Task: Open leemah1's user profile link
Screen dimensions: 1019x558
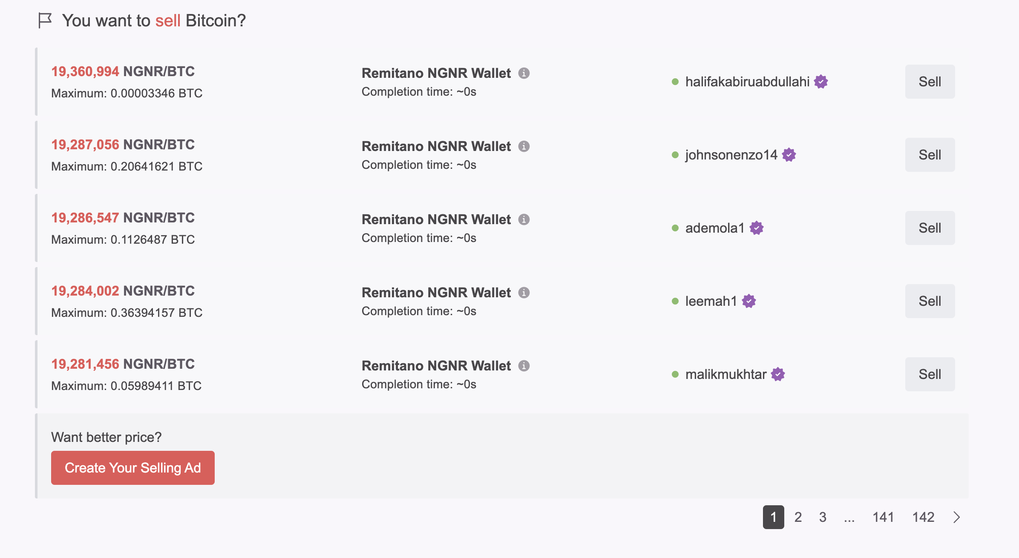Action: 711,301
